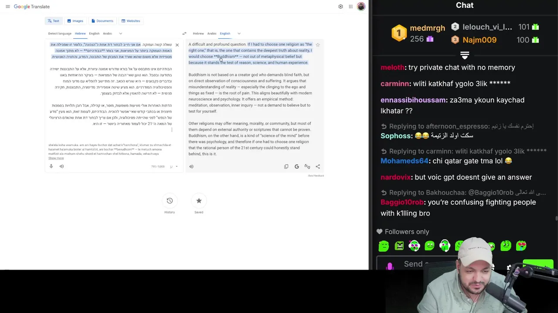Select the sleepy green emote
This screenshot has width=558, height=313.
tap(384, 246)
